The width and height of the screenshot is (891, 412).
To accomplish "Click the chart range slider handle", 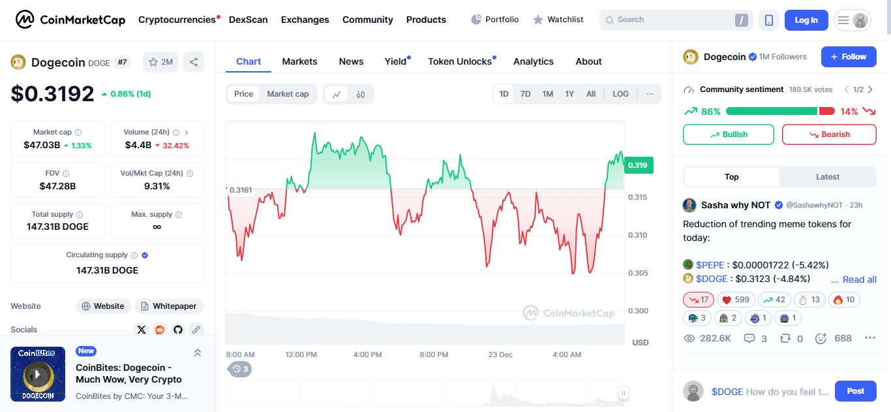I will pos(623,393).
